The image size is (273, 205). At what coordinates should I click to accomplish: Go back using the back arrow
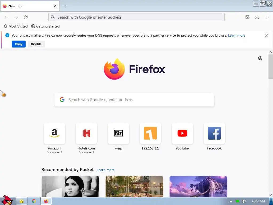[6, 17]
